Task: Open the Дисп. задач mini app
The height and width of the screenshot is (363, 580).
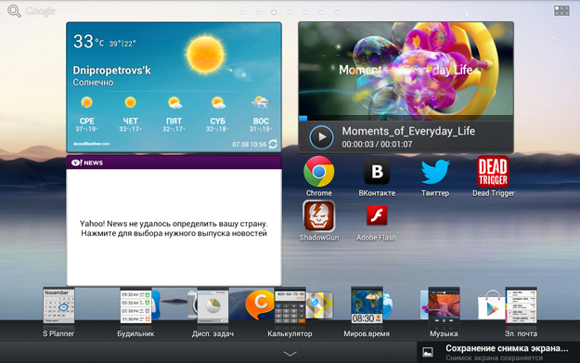Action: click(213, 312)
